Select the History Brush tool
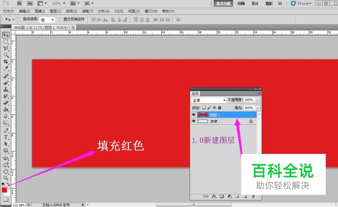This screenshot has width=338, height=207. (x=6, y=96)
